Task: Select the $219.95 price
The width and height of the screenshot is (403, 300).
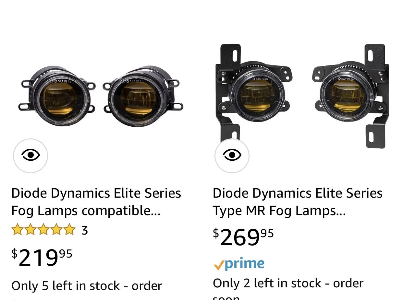Action: [x=42, y=258]
